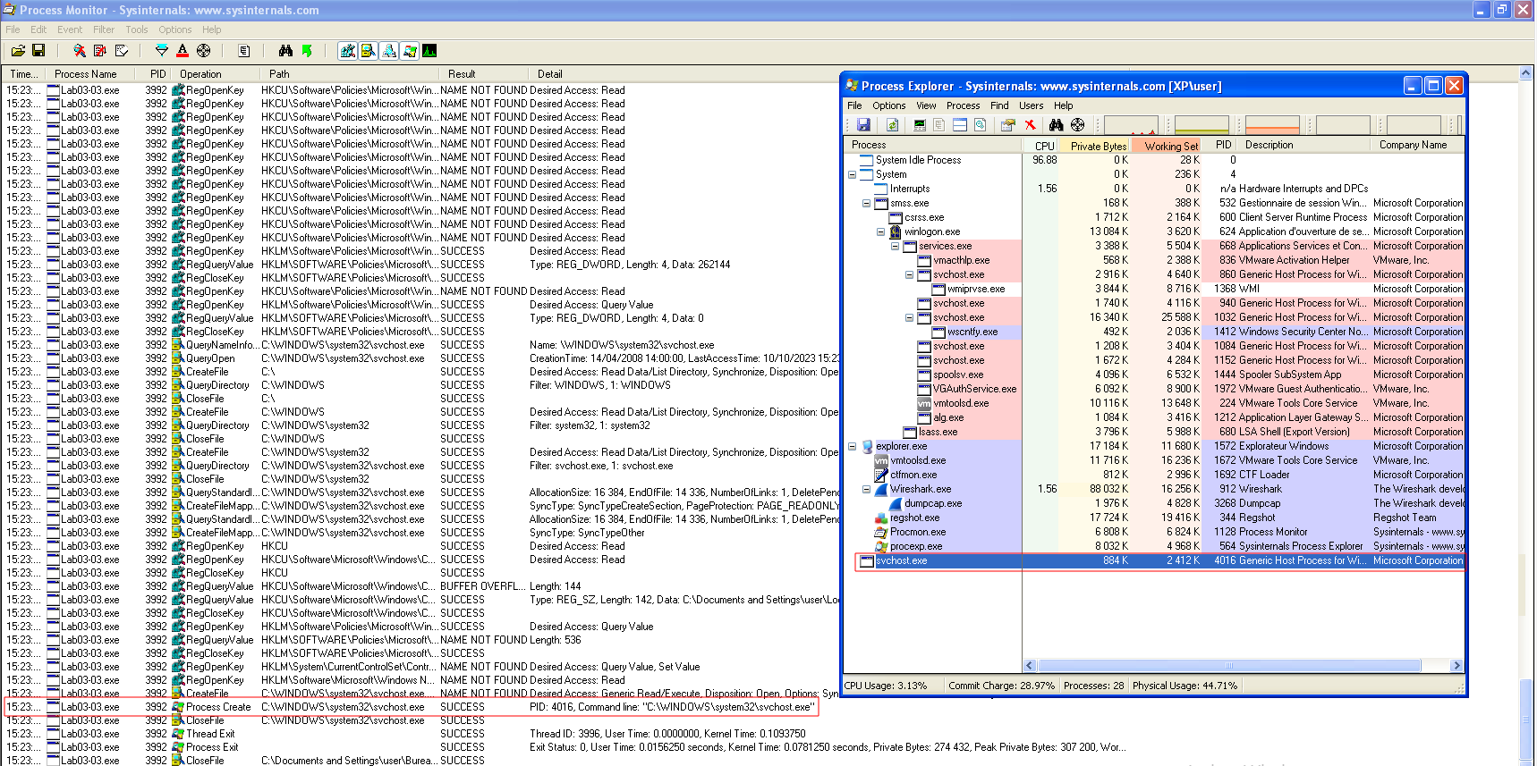Image resolution: width=1537 pixels, height=766 pixels.
Task: Click the lower pane view DLL/handles icon
Action: [x=980, y=125]
